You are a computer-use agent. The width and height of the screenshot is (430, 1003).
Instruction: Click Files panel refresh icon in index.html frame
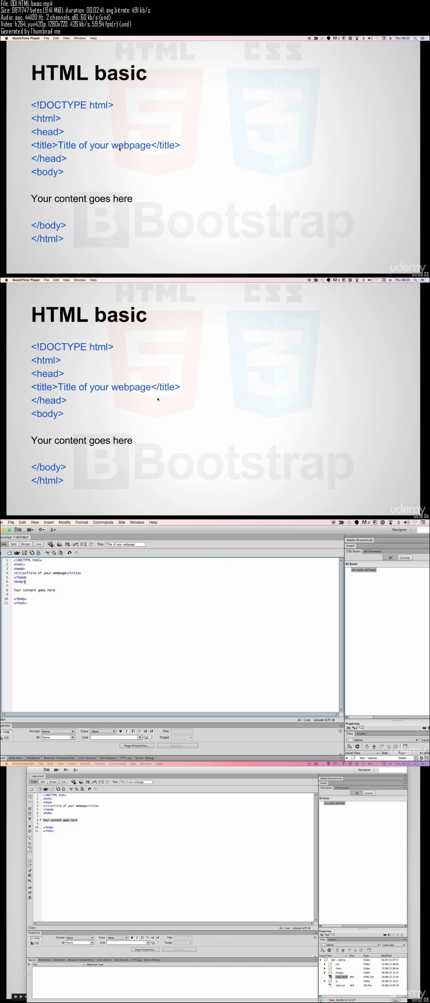tap(329, 950)
